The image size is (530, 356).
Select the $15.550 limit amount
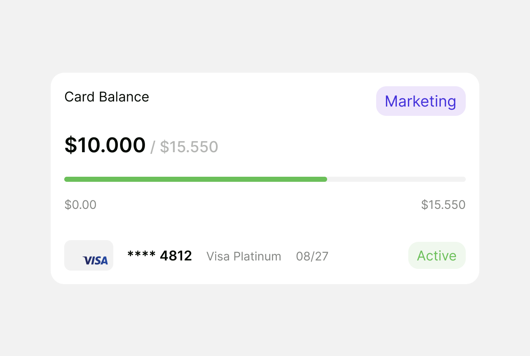coord(189,146)
